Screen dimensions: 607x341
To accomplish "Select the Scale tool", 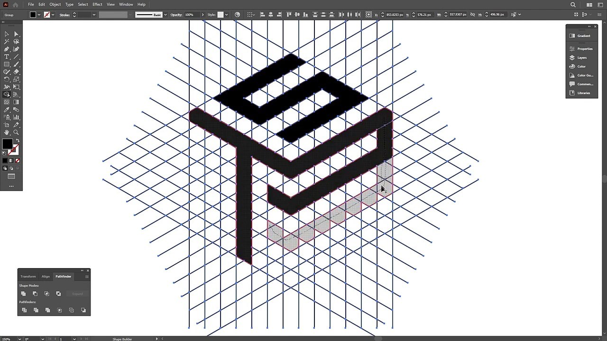I will pos(16,80).
